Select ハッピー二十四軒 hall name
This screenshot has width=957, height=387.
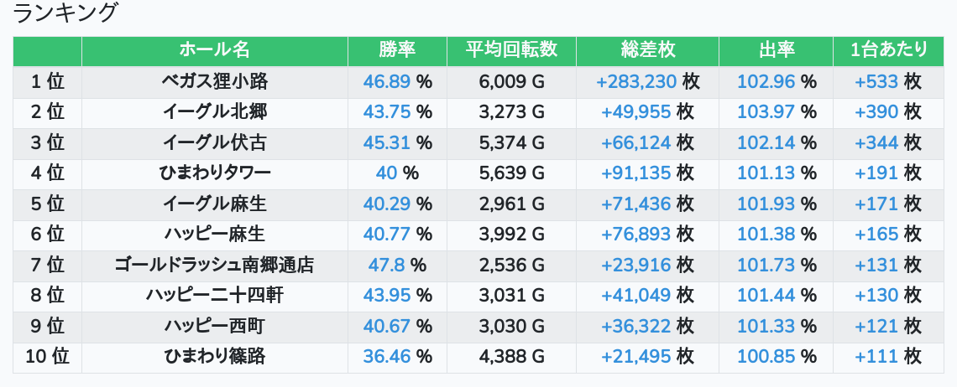[215, 296]
